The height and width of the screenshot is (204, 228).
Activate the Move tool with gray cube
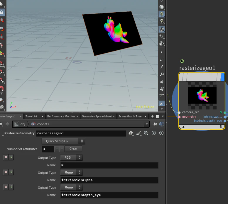point(2,20)
